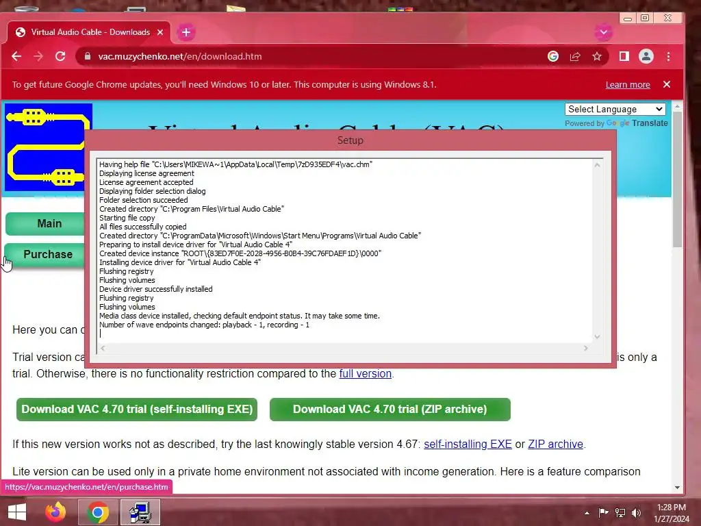Image resolution: width=701 pixels, height=526 pixels.
Task: Open version 4.67 ZIP archive link
Action: tap(555, 444)
